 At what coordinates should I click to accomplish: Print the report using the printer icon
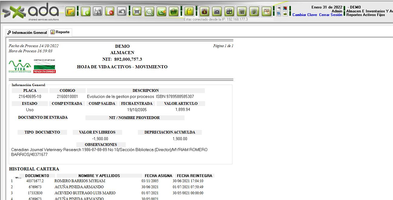pyautogui.click(x=137, y=12)
